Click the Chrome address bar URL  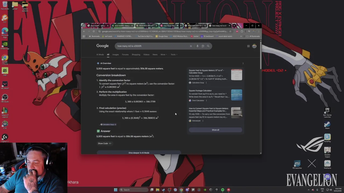click(164, 31)
